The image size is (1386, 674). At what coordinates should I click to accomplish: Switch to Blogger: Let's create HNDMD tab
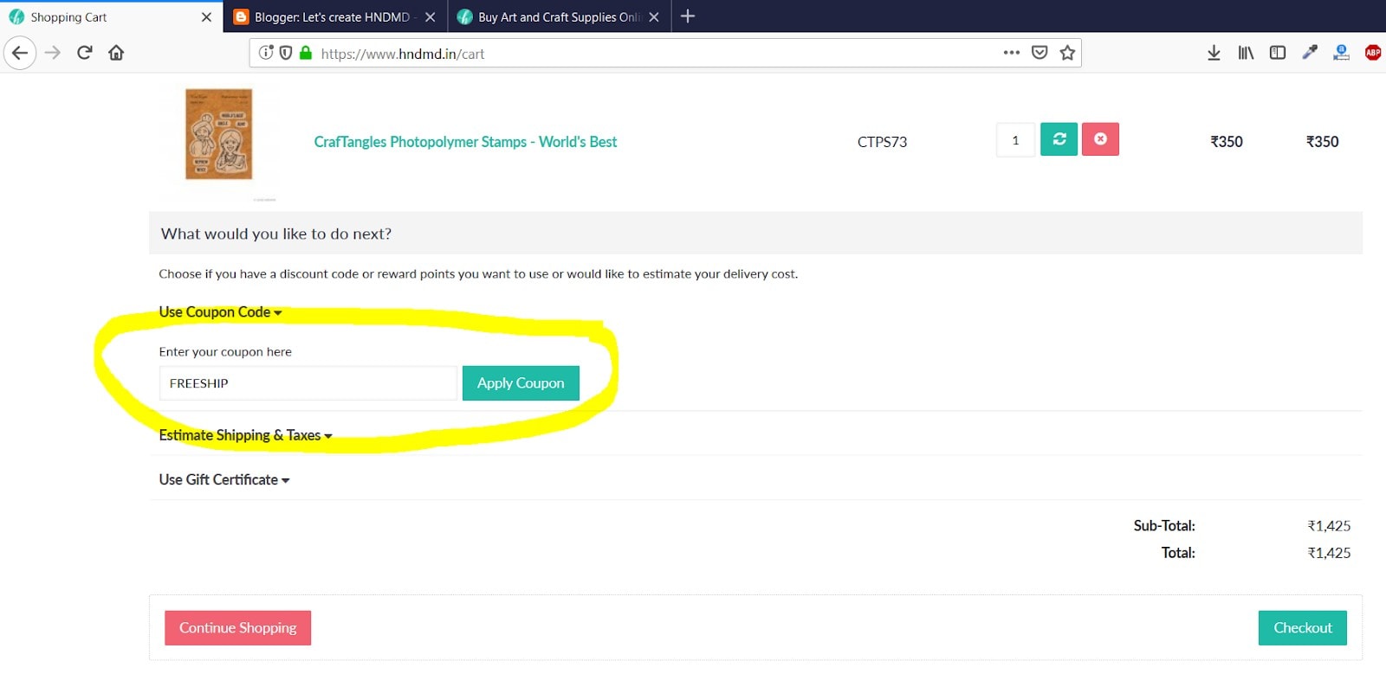[x=335, y=16]
